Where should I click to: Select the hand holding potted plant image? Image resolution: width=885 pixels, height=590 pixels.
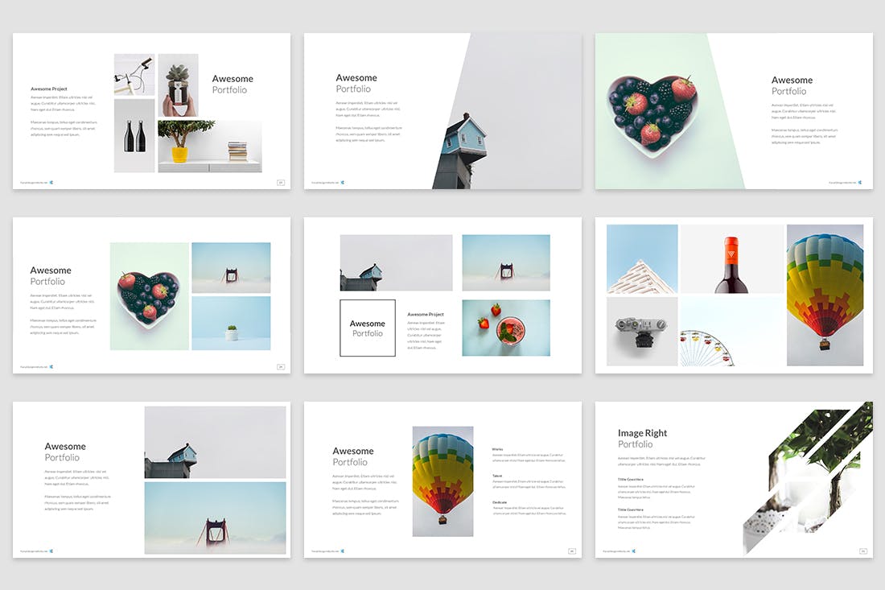pyautogui.click(x=178, y=85)
